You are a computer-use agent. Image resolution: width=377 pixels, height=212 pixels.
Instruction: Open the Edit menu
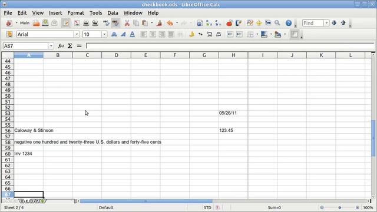22,13
